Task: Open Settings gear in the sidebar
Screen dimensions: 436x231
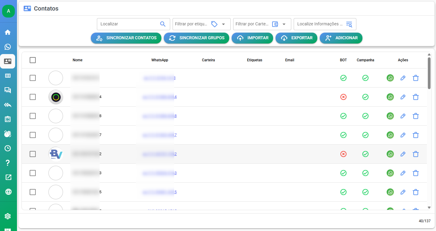Action: 8,216
